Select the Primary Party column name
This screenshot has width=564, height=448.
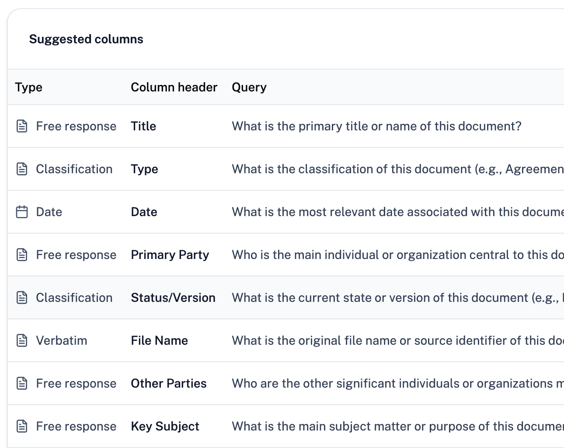coord(170,255)
